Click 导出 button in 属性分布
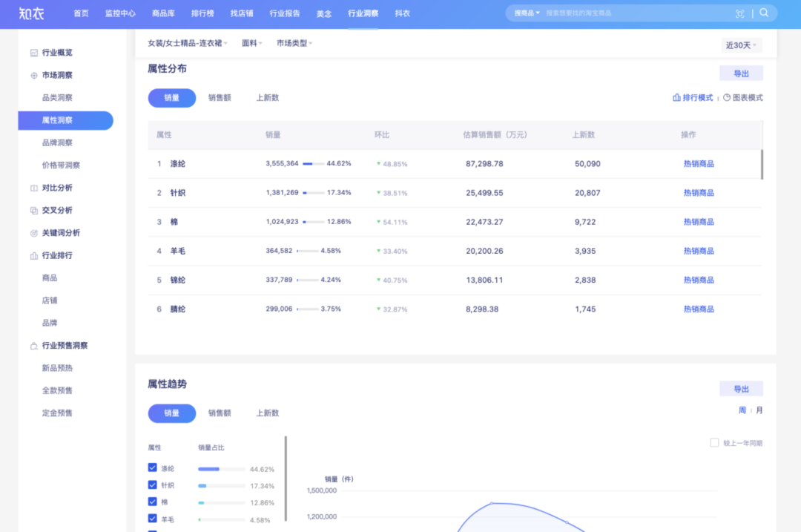The image size is (801, 532). (x=741, y=73)
